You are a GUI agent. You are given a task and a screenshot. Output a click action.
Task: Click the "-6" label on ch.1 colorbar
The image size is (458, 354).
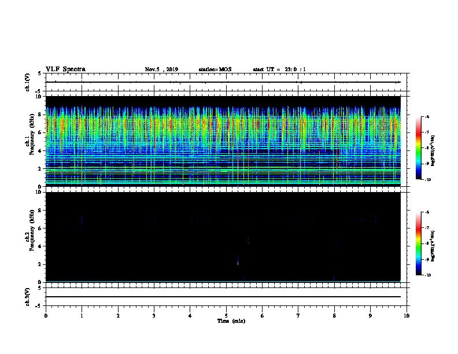[427, 116]
